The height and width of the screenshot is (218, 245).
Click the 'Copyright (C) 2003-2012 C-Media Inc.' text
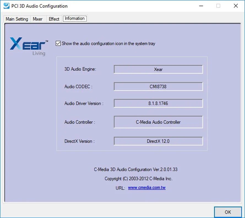[138, 179]
